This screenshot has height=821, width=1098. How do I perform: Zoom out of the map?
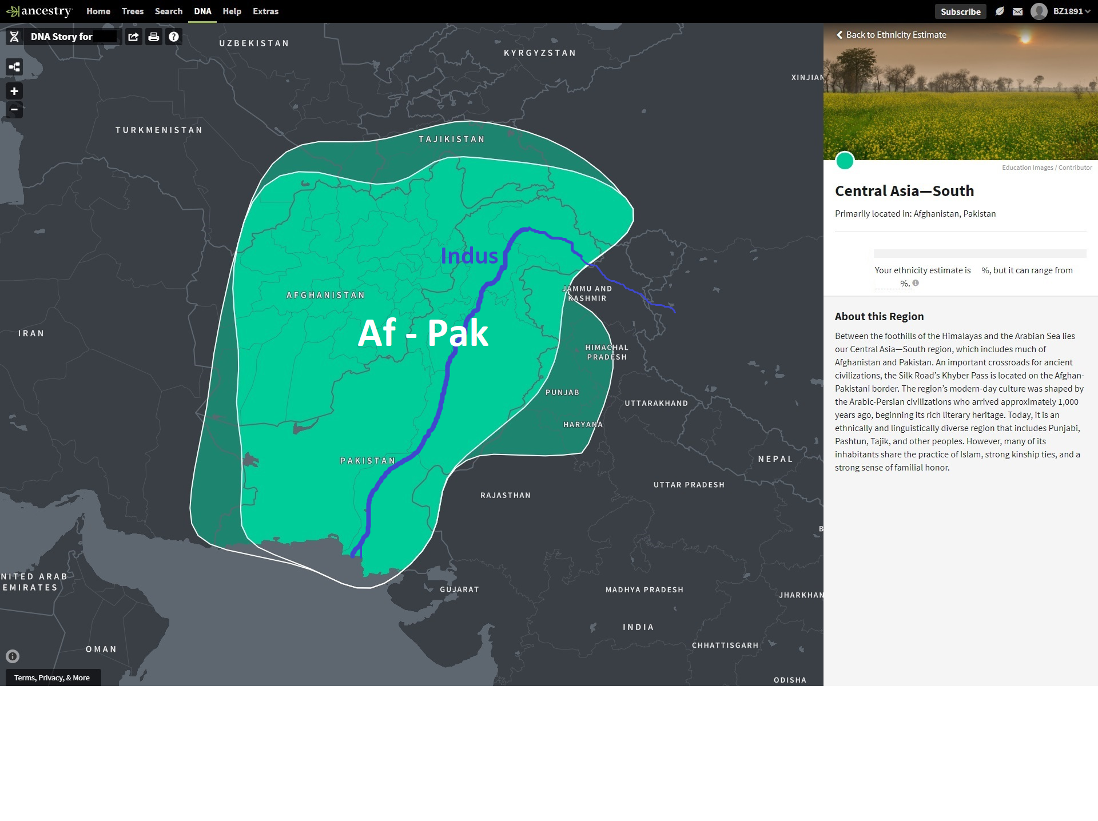14,109
